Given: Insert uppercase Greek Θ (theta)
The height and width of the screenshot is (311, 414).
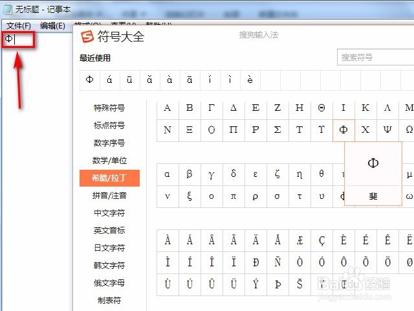Looking at the screenshot, I should point(321,108).
